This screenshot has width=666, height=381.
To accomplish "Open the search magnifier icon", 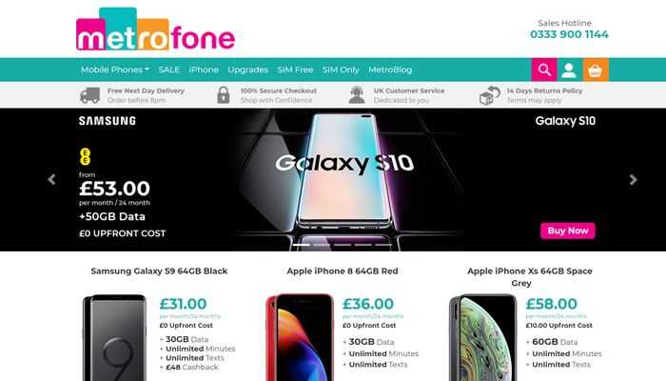I will pyautogui.click(x=544, y=70).
